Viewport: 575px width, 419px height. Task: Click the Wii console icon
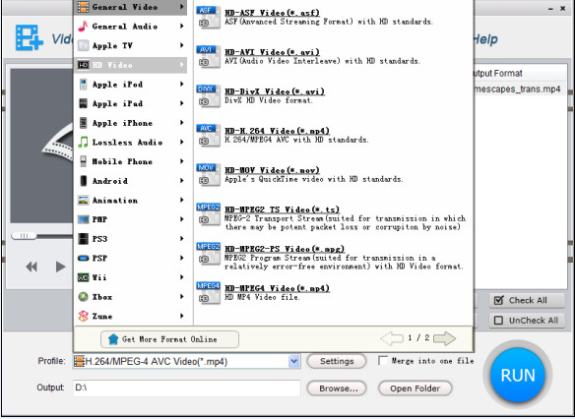point(84,277)
